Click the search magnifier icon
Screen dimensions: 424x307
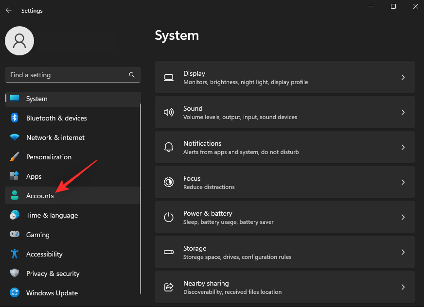coord(132,75)
